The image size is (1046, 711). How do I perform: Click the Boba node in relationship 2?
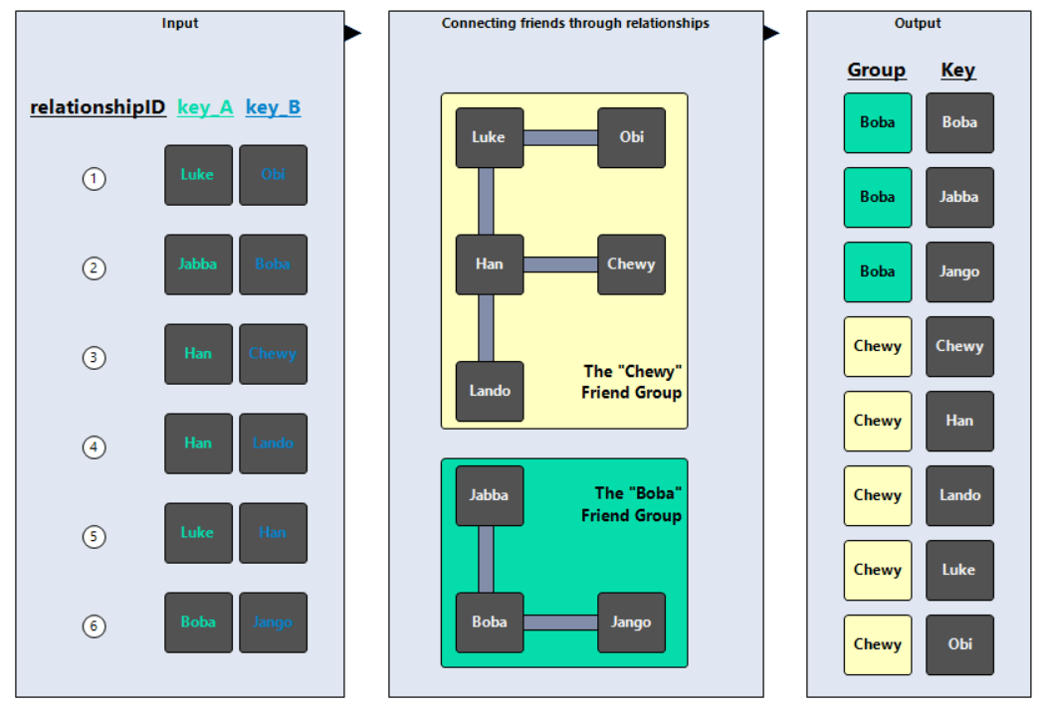coord(273,265)
